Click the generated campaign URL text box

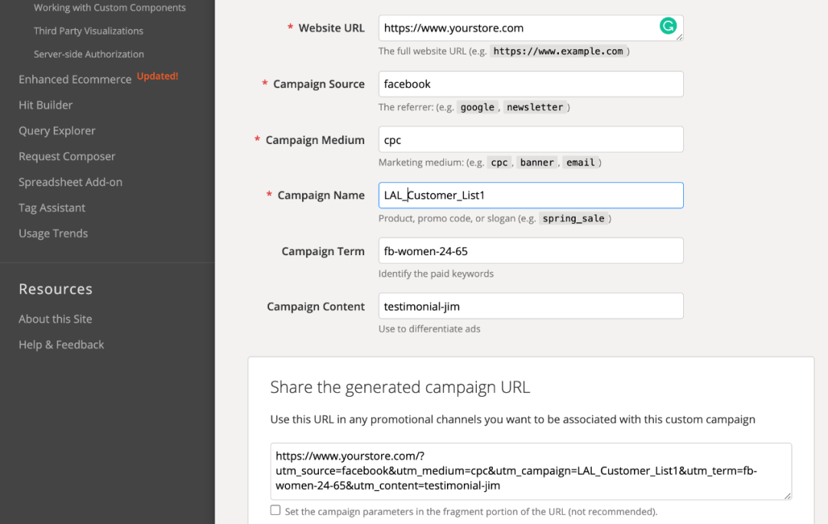click(531, 471)
